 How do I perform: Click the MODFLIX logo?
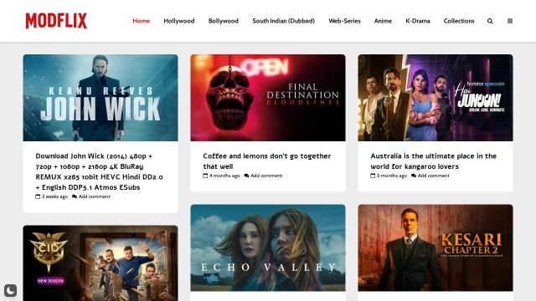[x=56, y=21]
